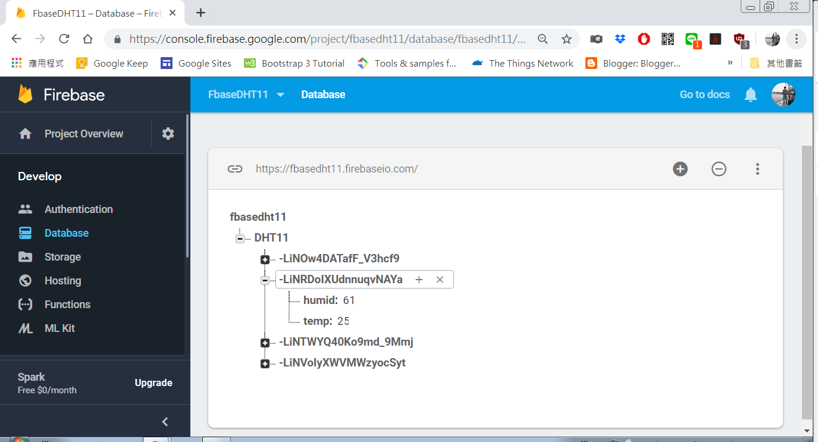Viewport: 818px width, 442px height.
Task: Open the Hosting section
Action: [63, 280]
